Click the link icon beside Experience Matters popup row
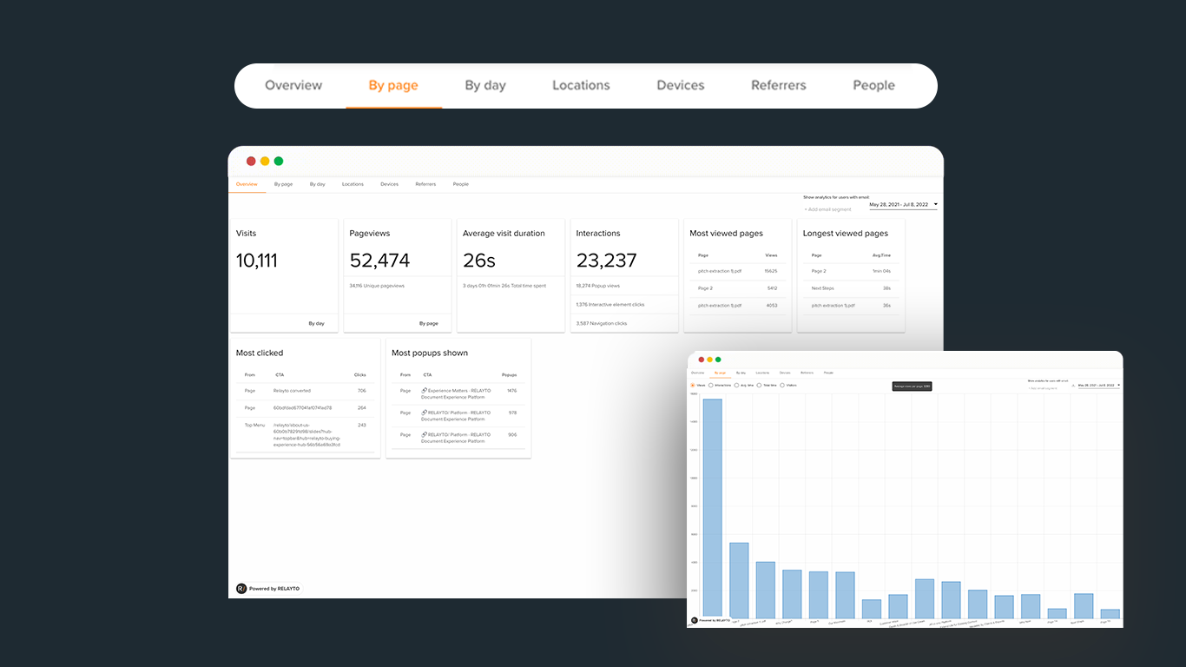Screen dimensions: 1186x667 (x=424, y=391)
